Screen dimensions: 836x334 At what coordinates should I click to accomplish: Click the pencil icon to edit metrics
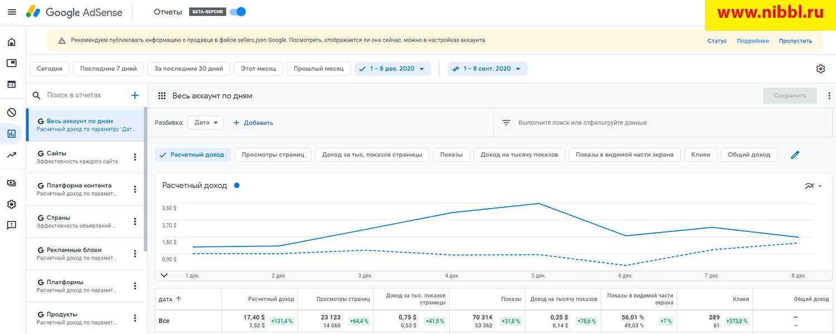click(x=795, y=155)
